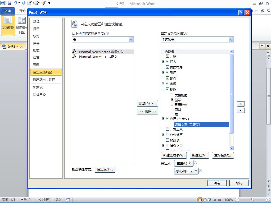This screenshot has width=271, height=203.
Task: Click the Word application icon in title bar
Action: click(x=2, y=3)
